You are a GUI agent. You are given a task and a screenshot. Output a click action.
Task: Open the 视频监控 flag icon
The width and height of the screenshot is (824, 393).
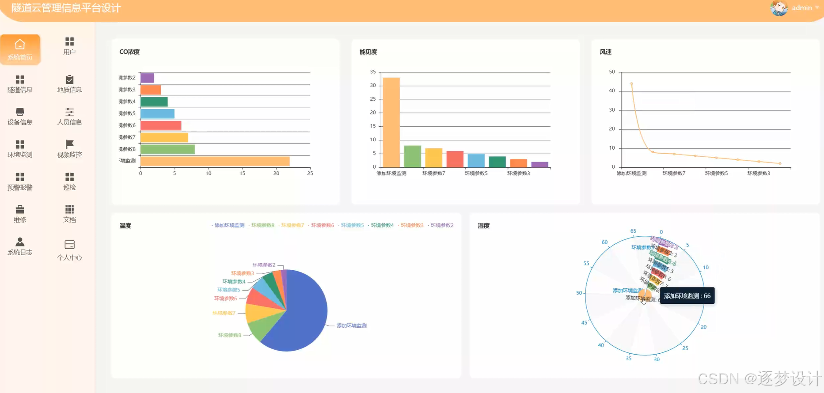click(69, 144)
